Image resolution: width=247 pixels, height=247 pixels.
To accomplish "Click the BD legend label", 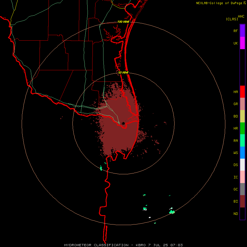I will [236, 116].
